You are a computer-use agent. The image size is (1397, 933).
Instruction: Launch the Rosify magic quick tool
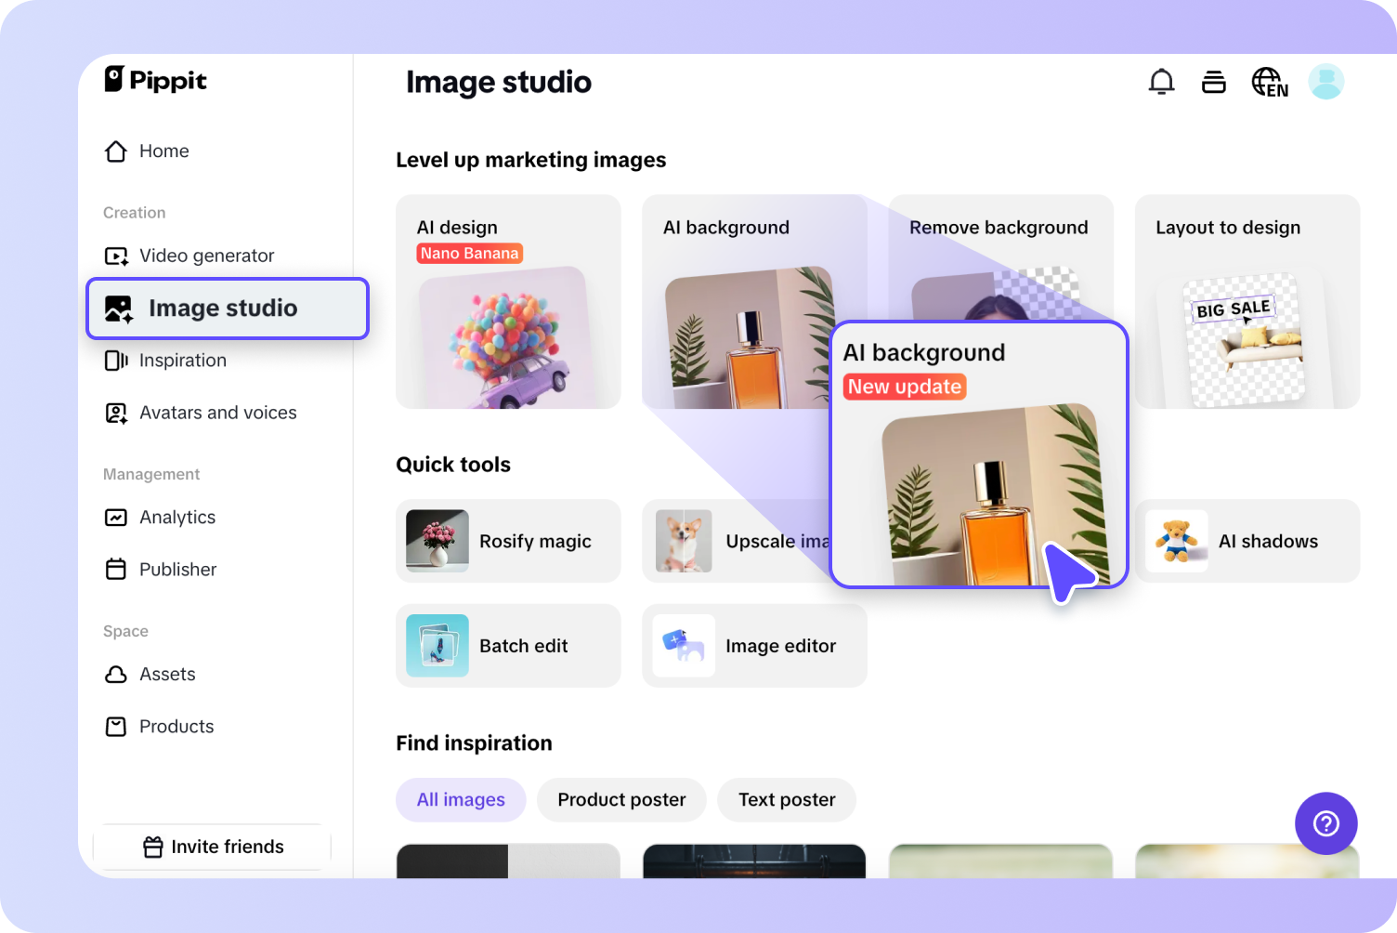pos(508,541)
